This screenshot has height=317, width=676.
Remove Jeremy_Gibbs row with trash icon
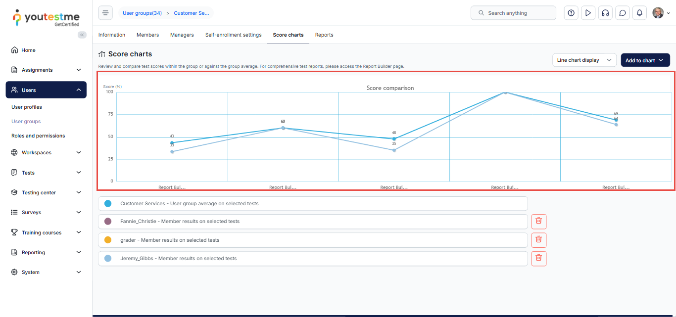[538, 258]
